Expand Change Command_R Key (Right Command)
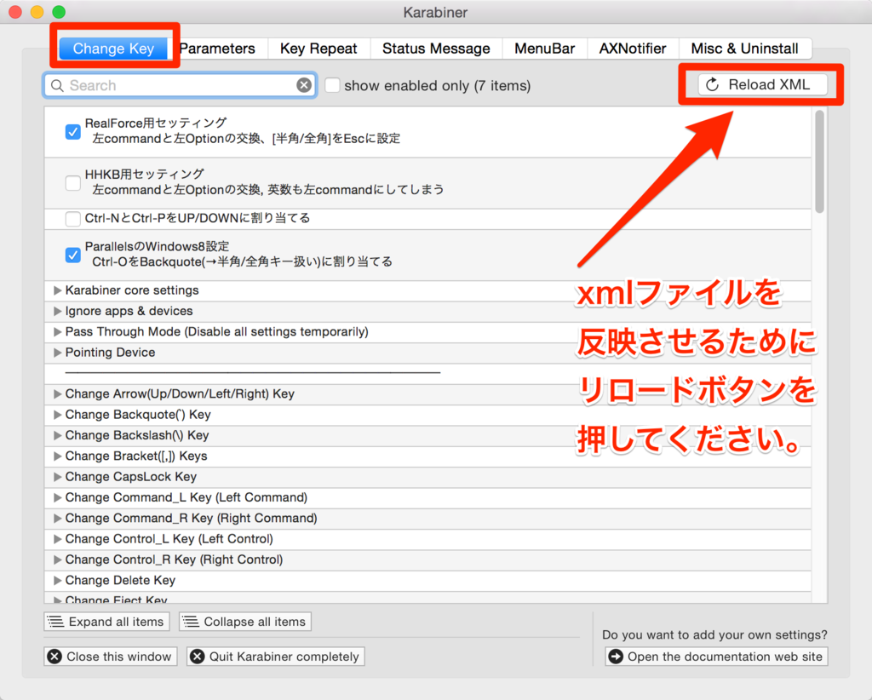Screen dimensions: 872x700 [x=57, y=519]
